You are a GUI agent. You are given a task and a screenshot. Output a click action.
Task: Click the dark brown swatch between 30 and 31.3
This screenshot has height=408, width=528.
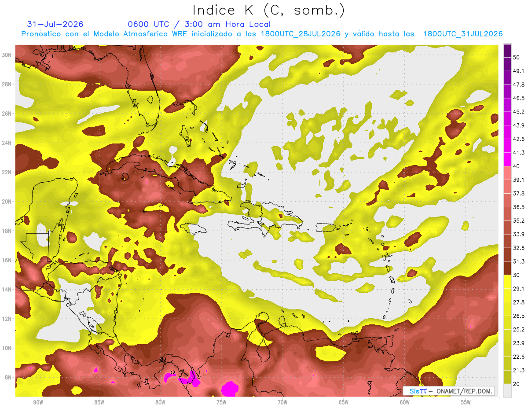click(507, 268)
